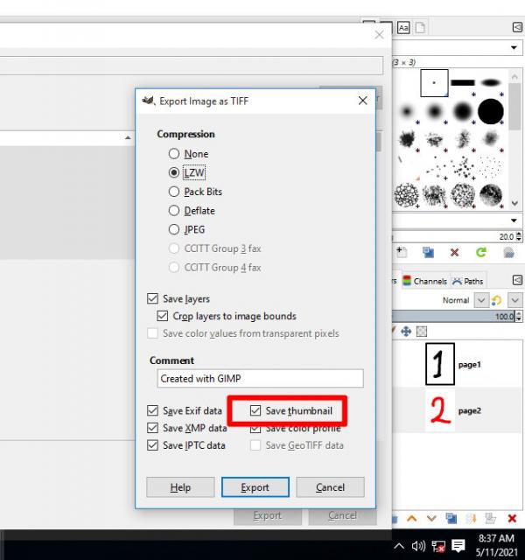Viewport: 525px width, 560px height.
Task: Open the Document History tab icon
Action: pyautogui.click(x=420, y=28)
